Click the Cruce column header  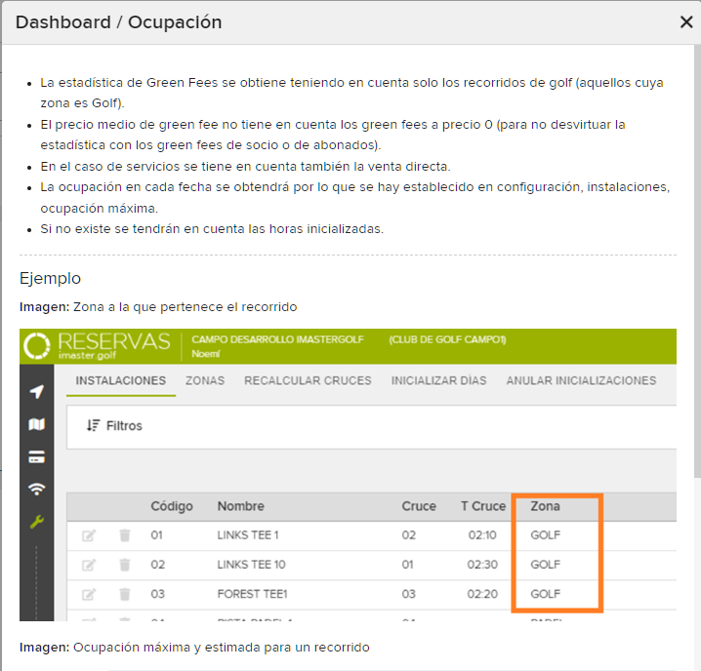pyautogui.click(x=419, y=506)
